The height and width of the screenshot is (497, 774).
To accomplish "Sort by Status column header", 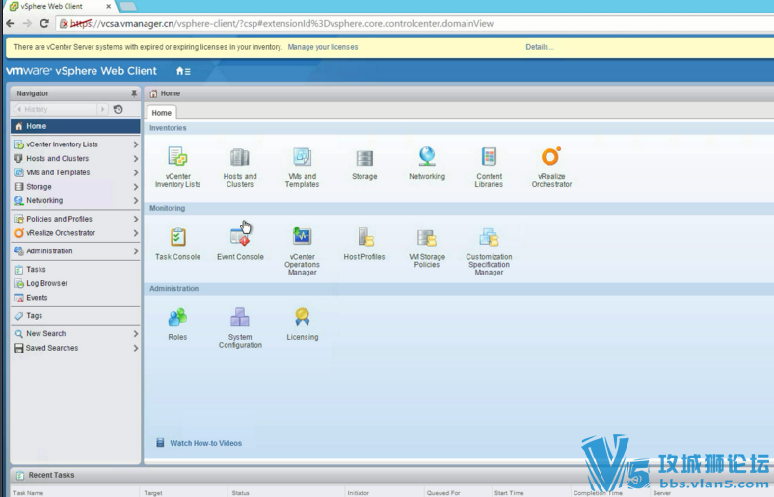I will (x=240, y=493).
